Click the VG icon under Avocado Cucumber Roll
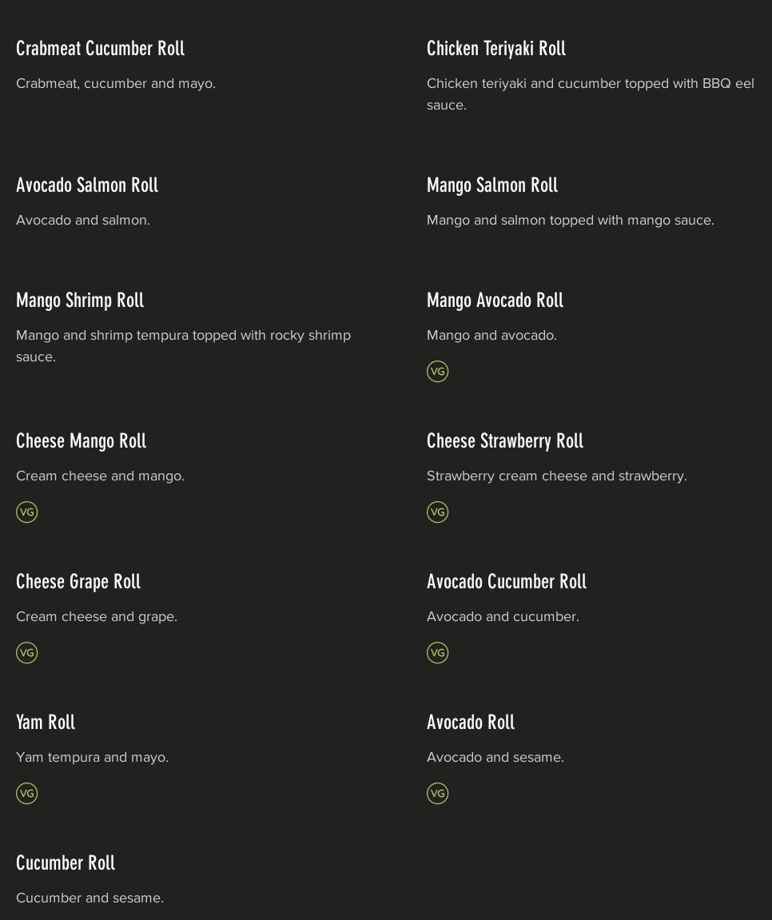The image size is (772, 920). pyautogui.click(x=437, y=653)
